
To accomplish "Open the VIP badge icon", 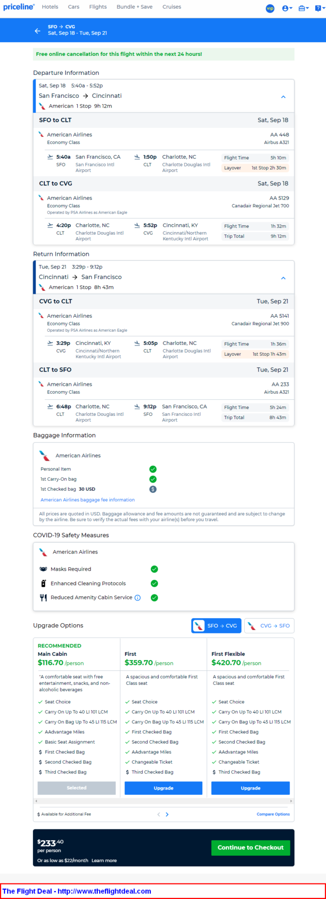I will [x=270, y=8].
